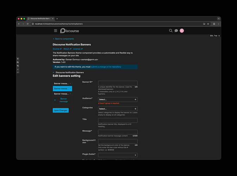Screen dimensions: 237x176
Task: Click the browser address bar URL
Action: point(59,24)
